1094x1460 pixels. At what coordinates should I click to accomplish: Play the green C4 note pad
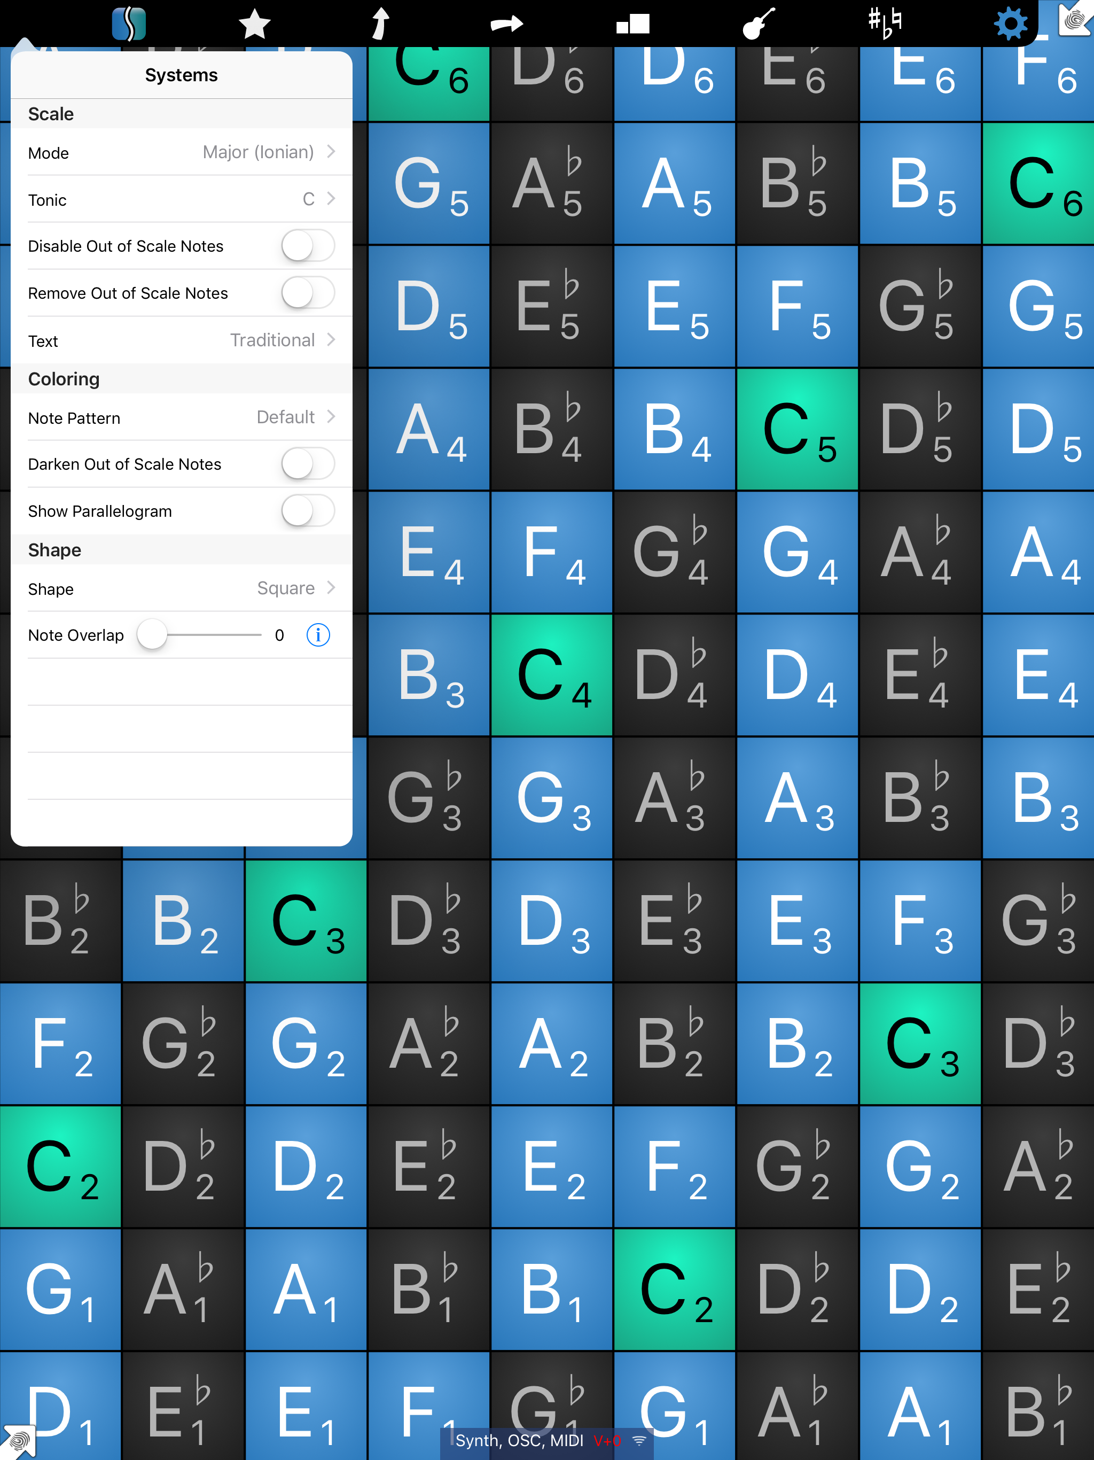point(552,675)
